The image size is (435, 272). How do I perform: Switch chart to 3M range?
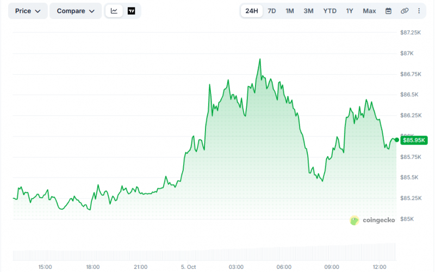(x=308, y=11)
